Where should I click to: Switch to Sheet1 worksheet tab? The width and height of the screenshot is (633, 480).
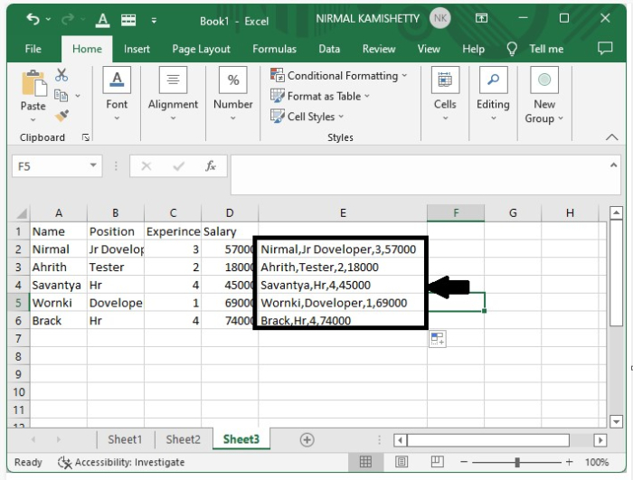coord(125,439)
